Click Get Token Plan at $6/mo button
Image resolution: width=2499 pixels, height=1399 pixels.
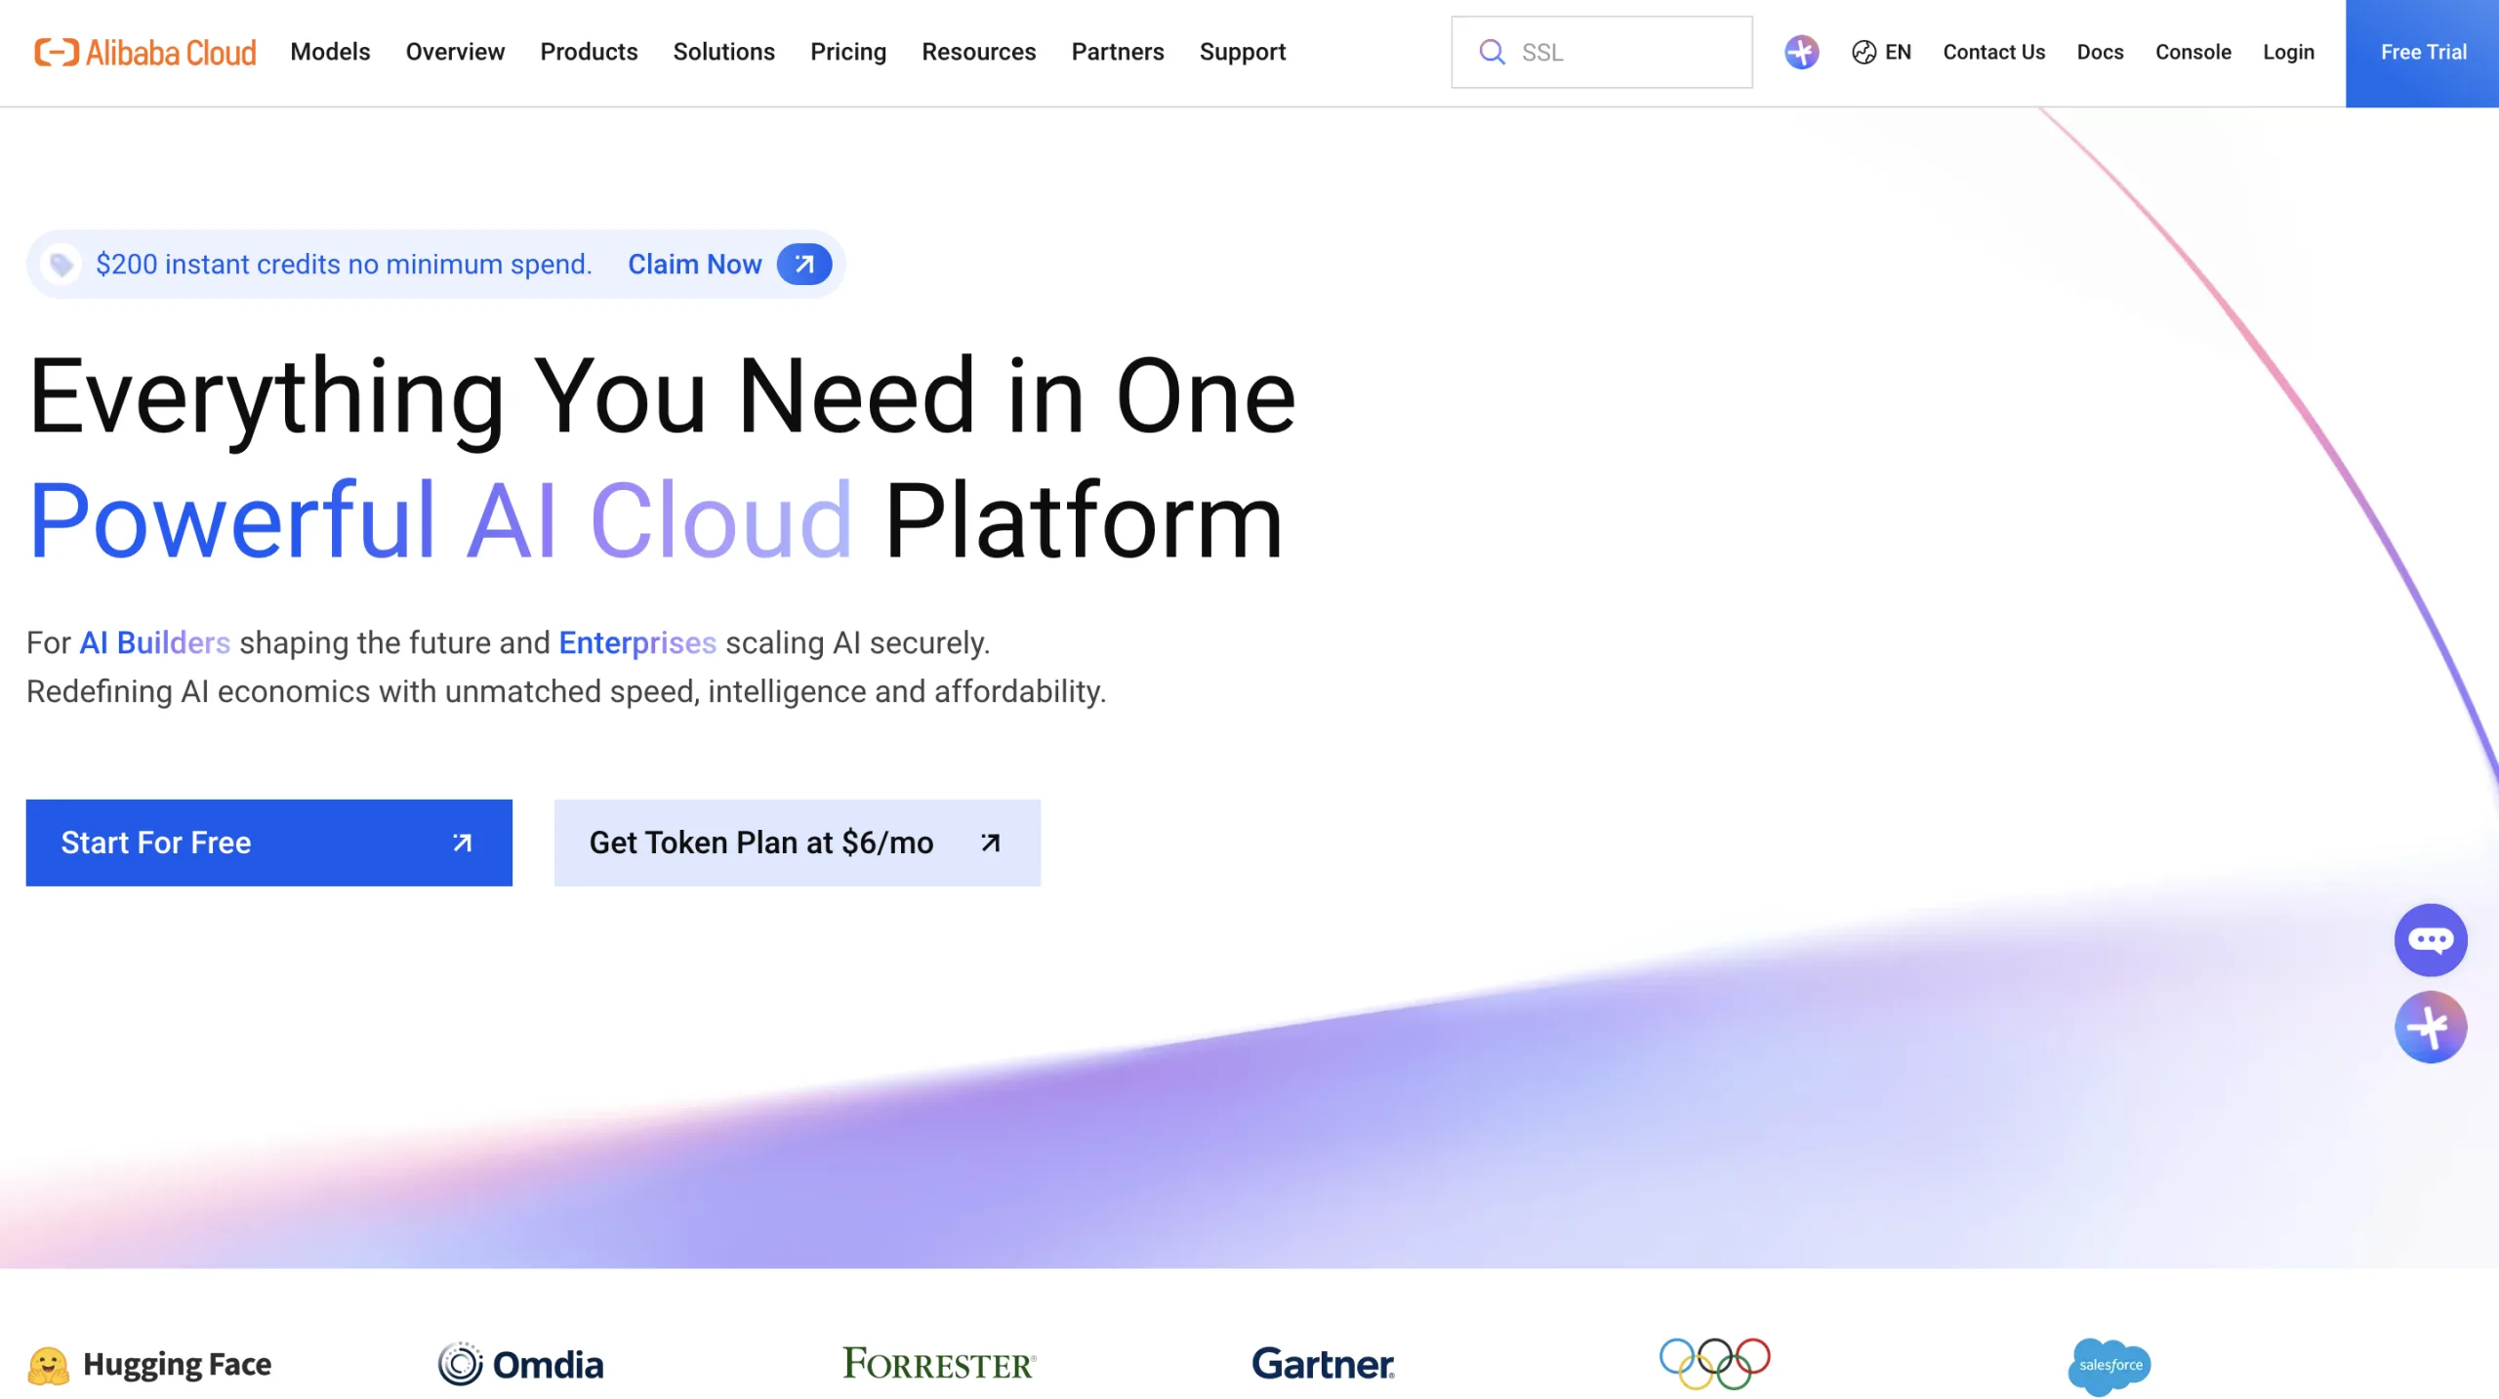click(x=797, y=842)
